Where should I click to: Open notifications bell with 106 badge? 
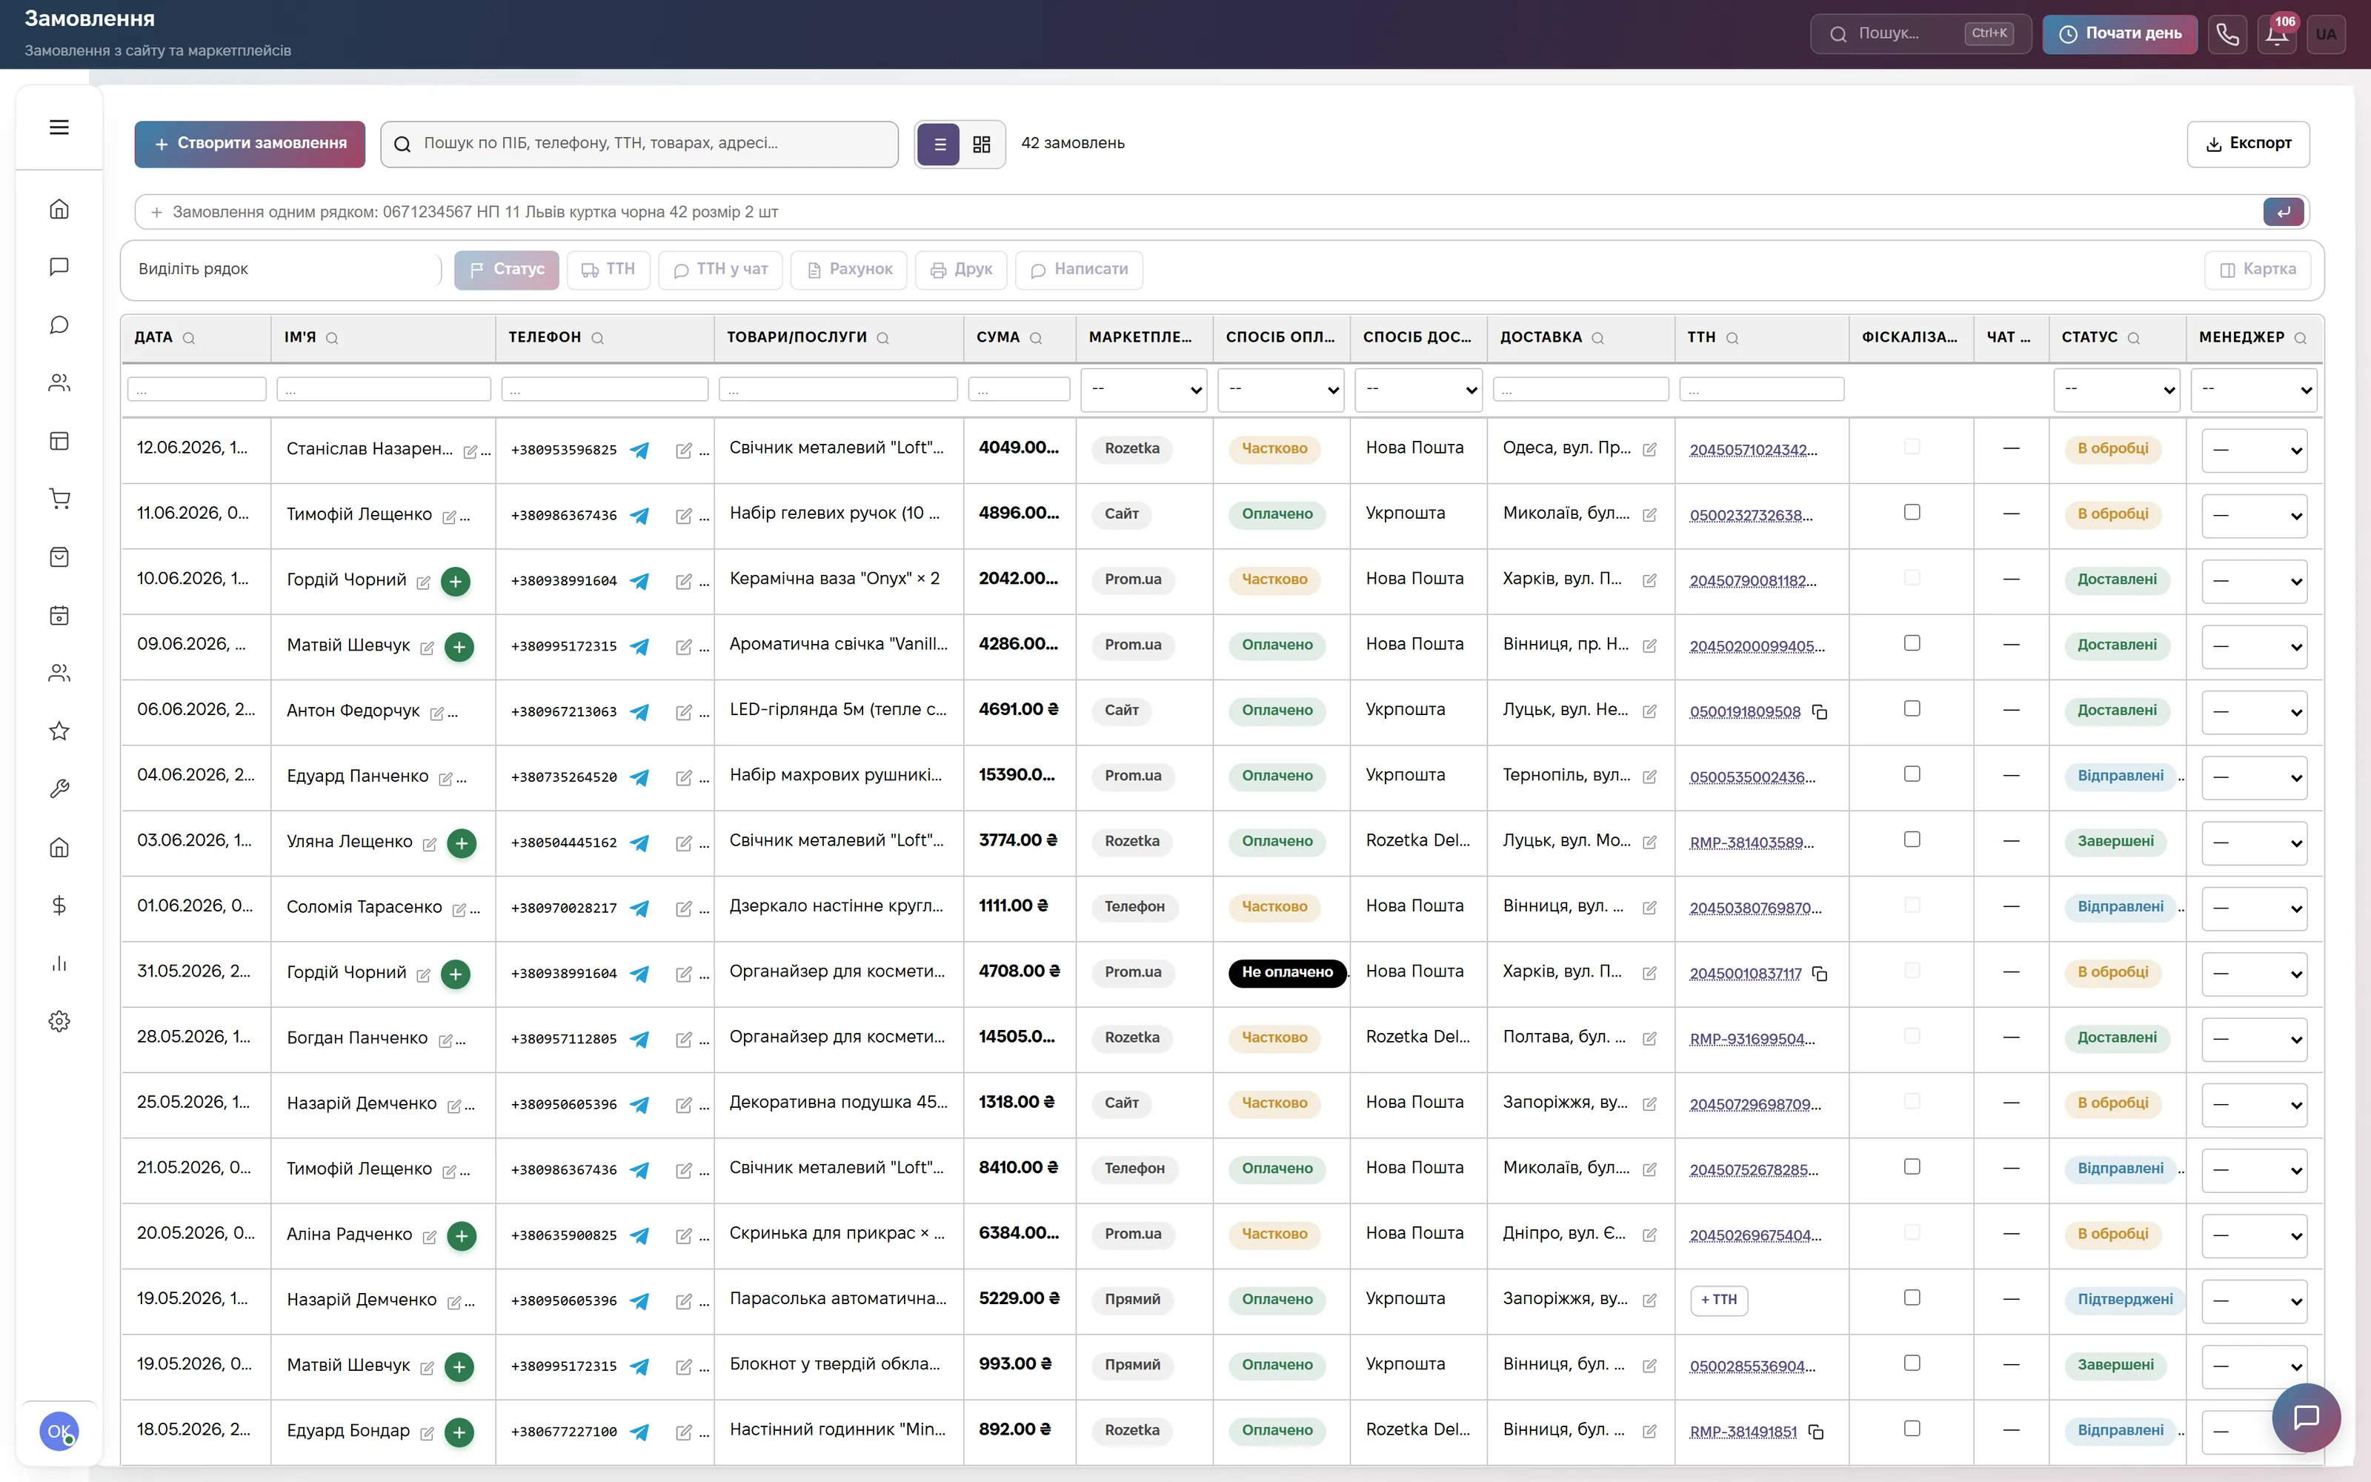click(x=2277, y=34)
